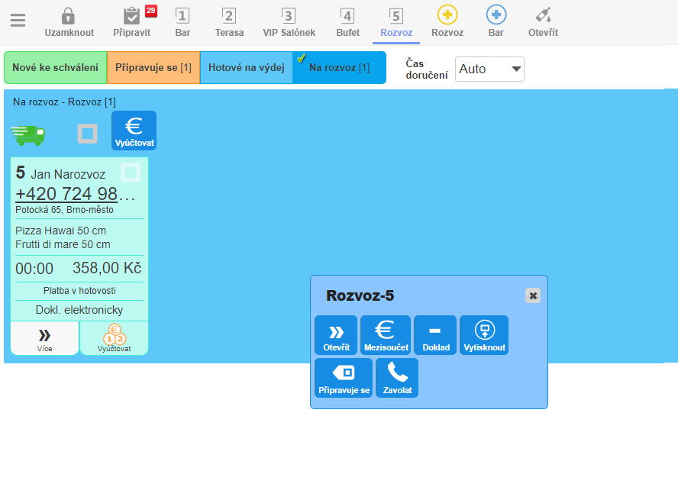Open the Čas doručení Auto dropdown
Screen dimensions: 678x484
(x=489, y=69)
